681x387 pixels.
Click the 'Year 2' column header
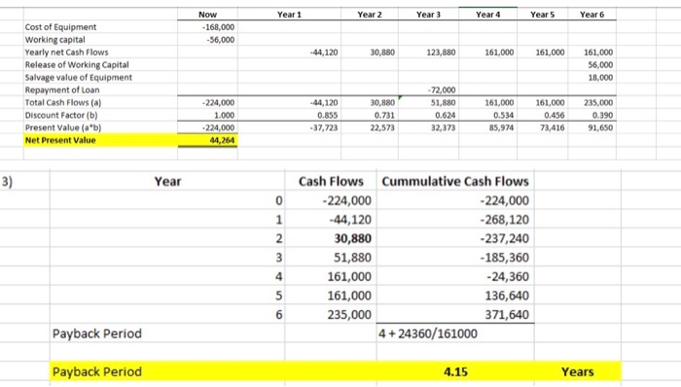click(x=370, y=15)
